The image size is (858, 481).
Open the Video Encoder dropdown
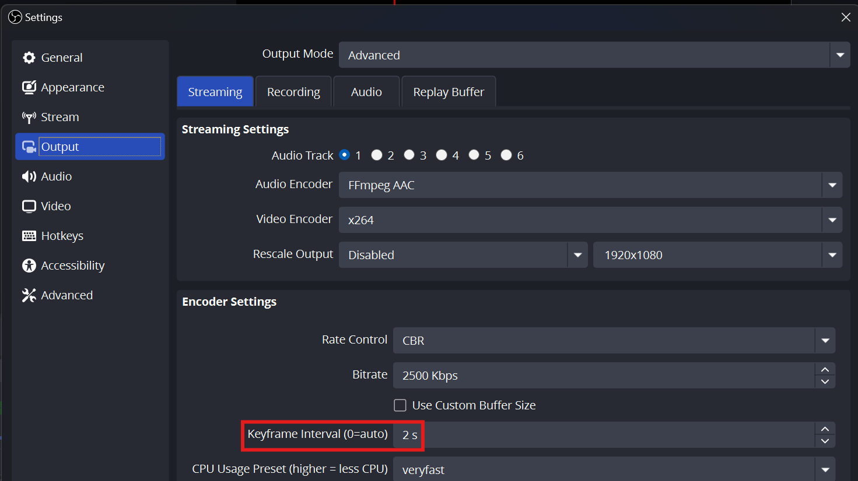tap(832, 220)
